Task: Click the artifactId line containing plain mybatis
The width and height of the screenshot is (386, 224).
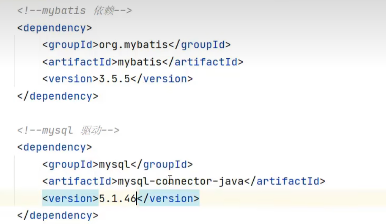Action: tap(143, 62)
